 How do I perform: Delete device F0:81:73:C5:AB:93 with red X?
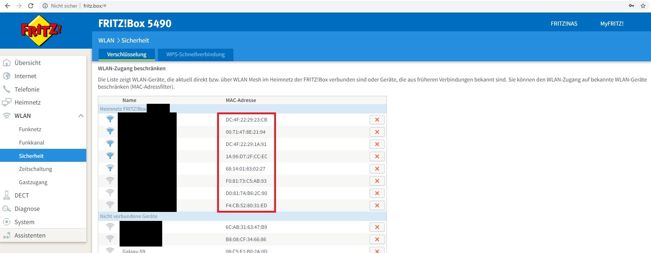pyautogui.click(x=377, y=181)
